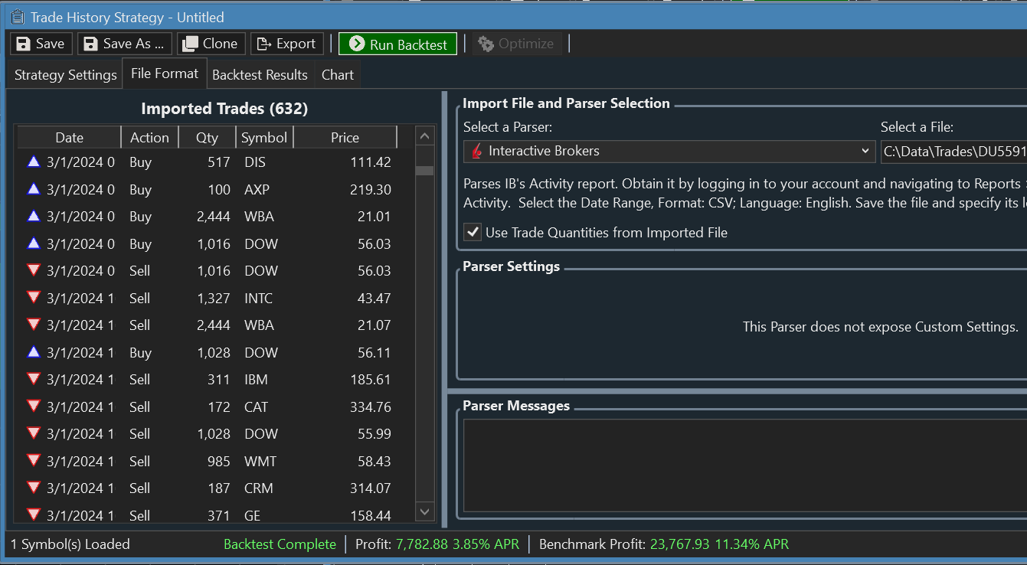Viewport: 1027px width, 565px height.
Task: Click the price 56.11
Action: click(x=374, y=353)
